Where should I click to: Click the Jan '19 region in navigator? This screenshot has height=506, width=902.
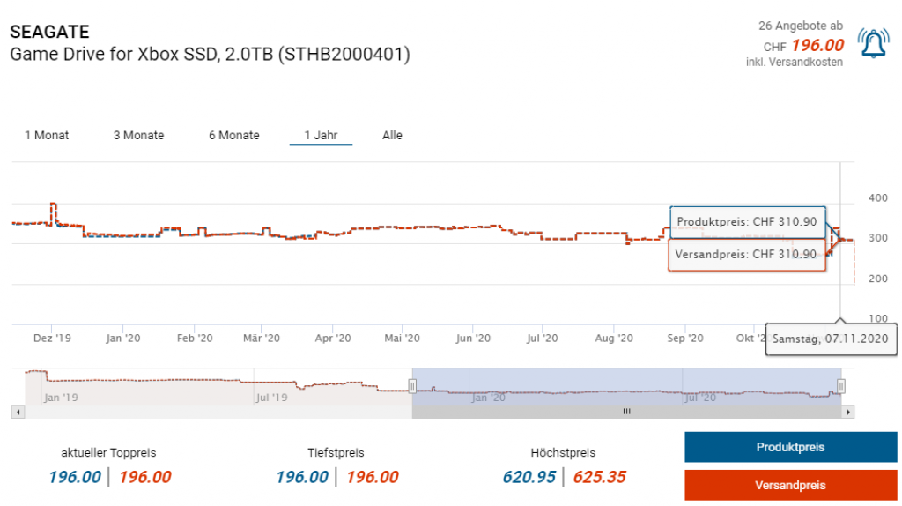click(60, 398)
